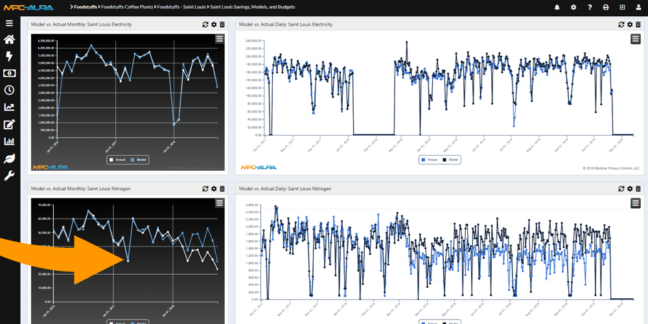Open the pencil edit section in the sidebar
648x324 pixels.
(x=9, y=124)
